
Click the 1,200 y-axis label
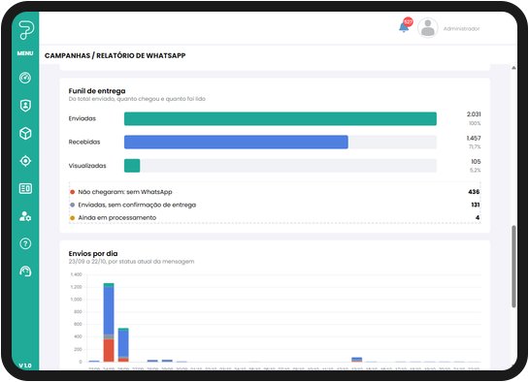(77, 287)
